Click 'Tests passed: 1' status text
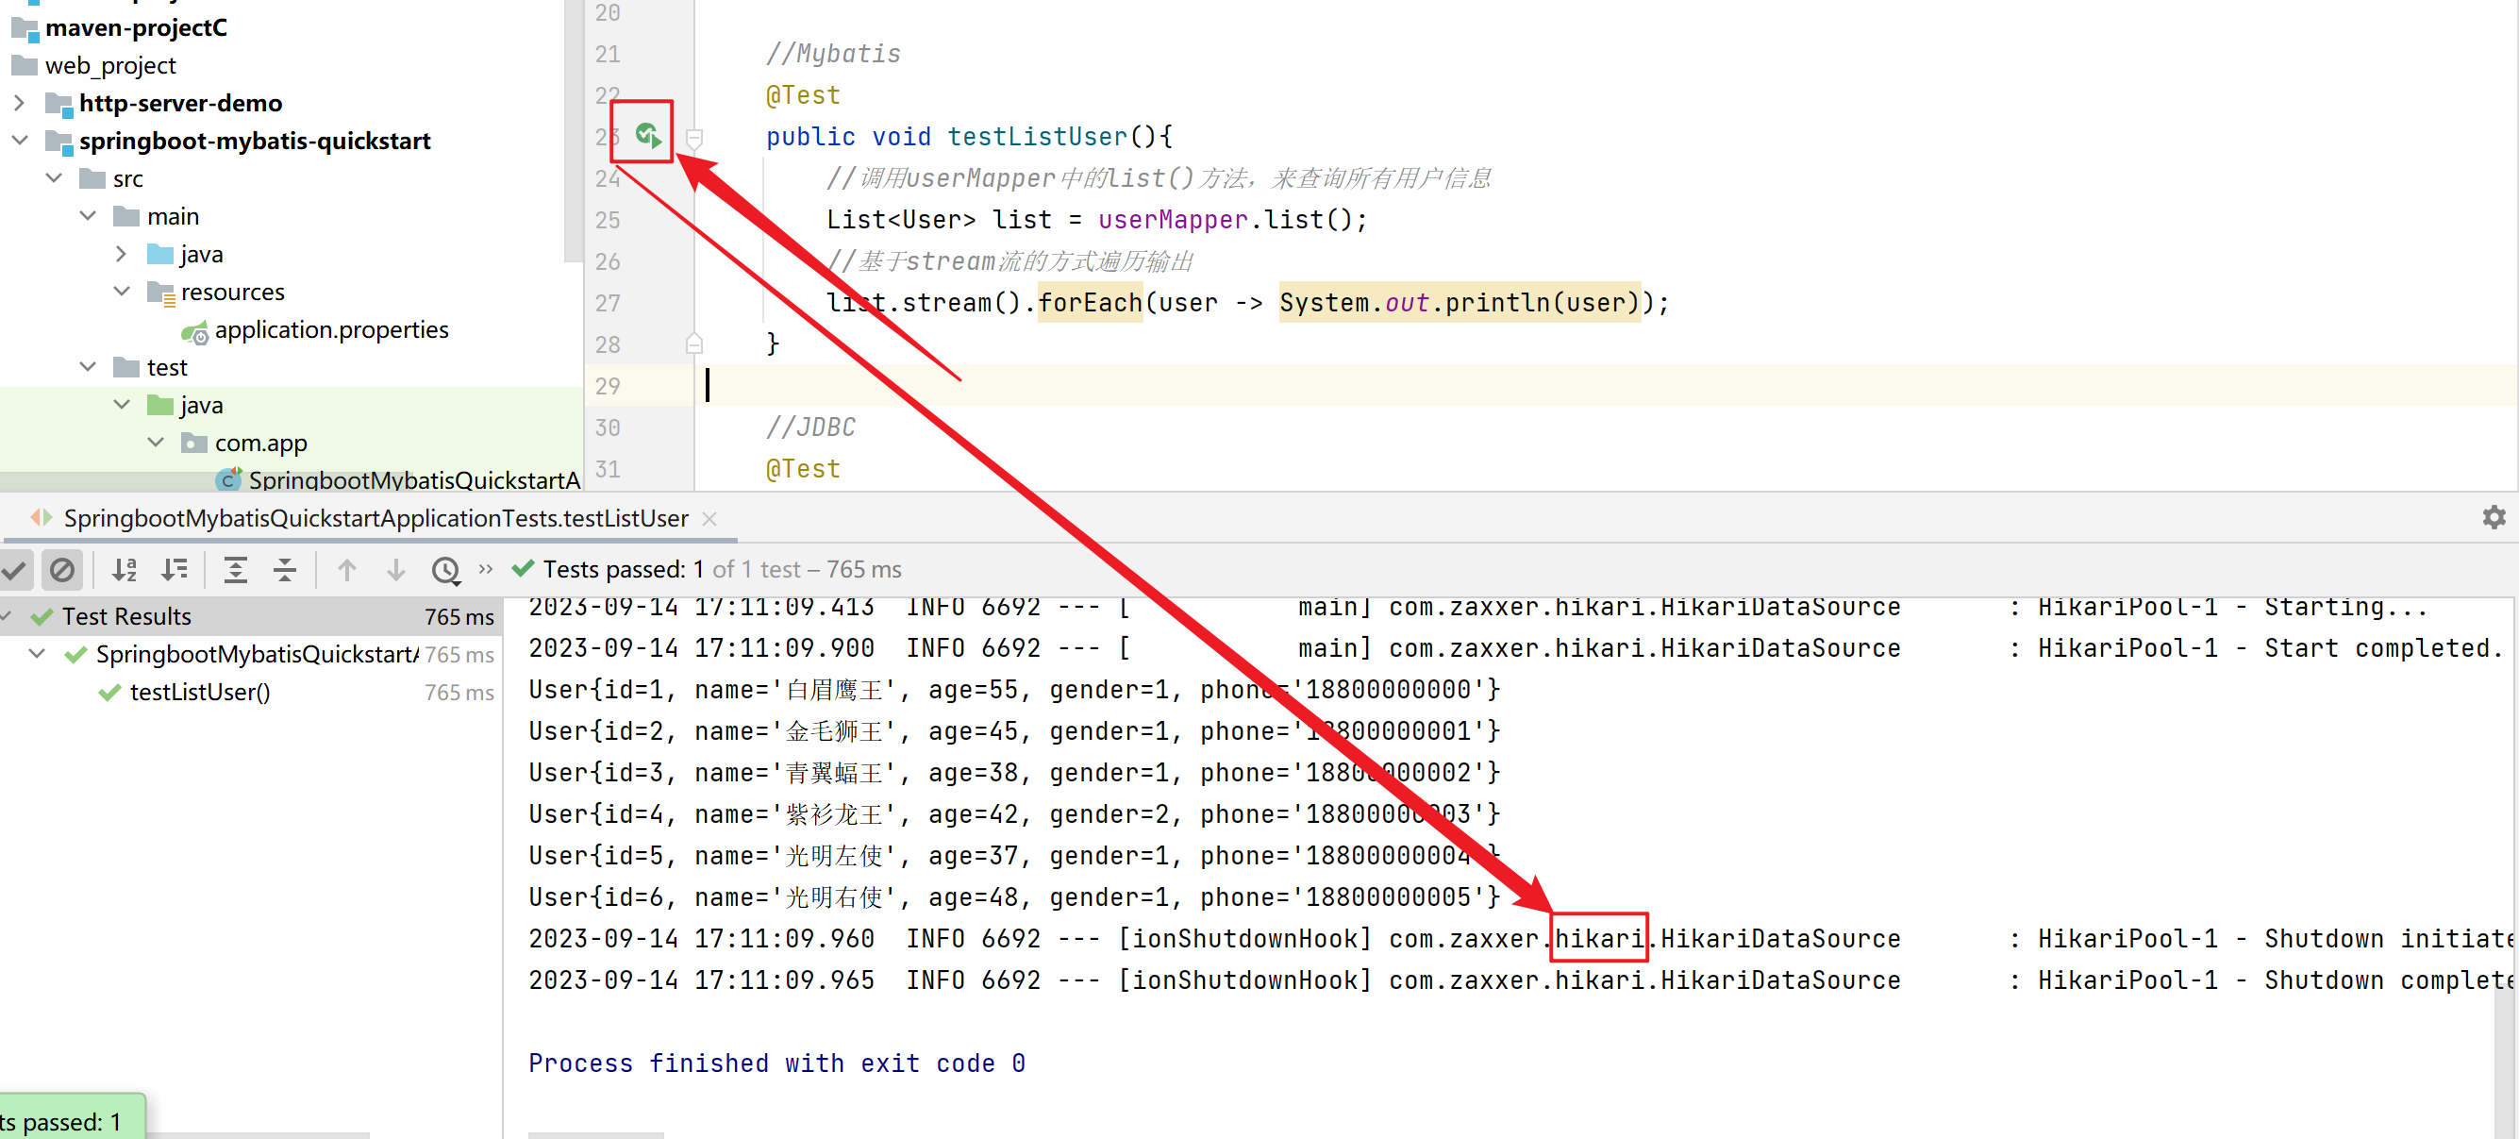This screenshot has width=2519, height=1139. point(623,569)
